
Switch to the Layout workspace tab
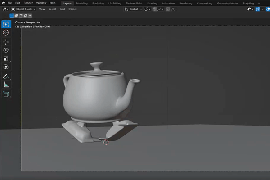67,4
